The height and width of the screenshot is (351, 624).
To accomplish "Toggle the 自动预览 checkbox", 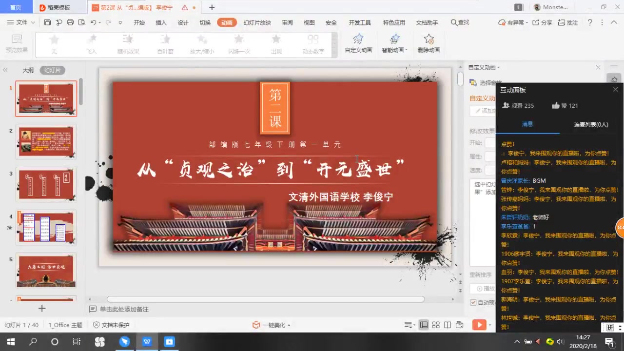I will tap(473, 302).
